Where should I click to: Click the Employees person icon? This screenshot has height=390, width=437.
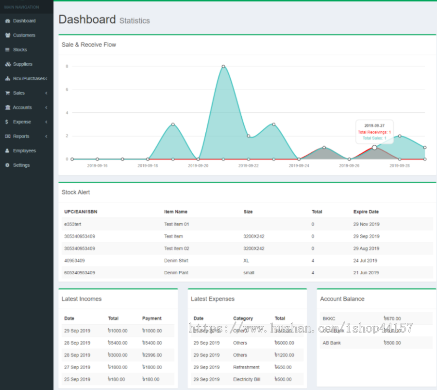(x=7, y=151)
